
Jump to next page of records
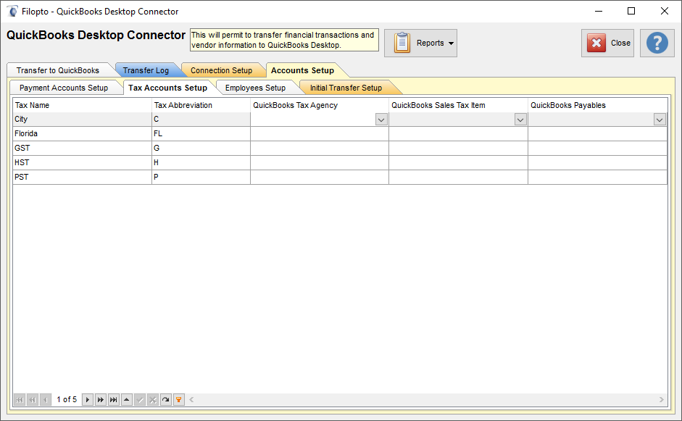click(x=101, y=399)
